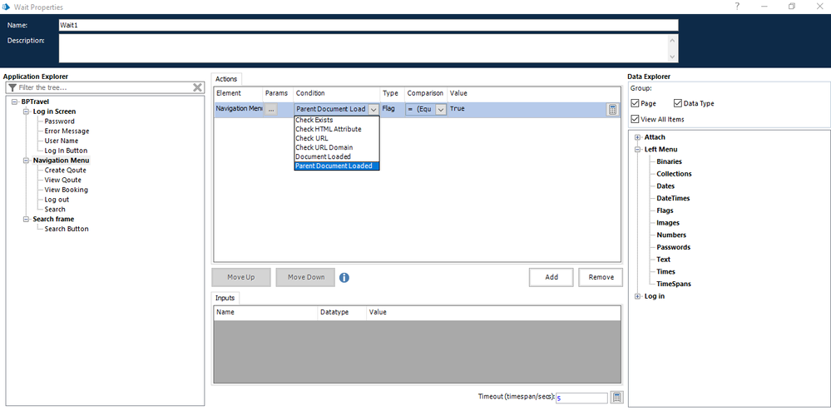The height and width of the screenshot is (411, 831).
Task: Toggle the Page group checkbox
Action: 636,103
